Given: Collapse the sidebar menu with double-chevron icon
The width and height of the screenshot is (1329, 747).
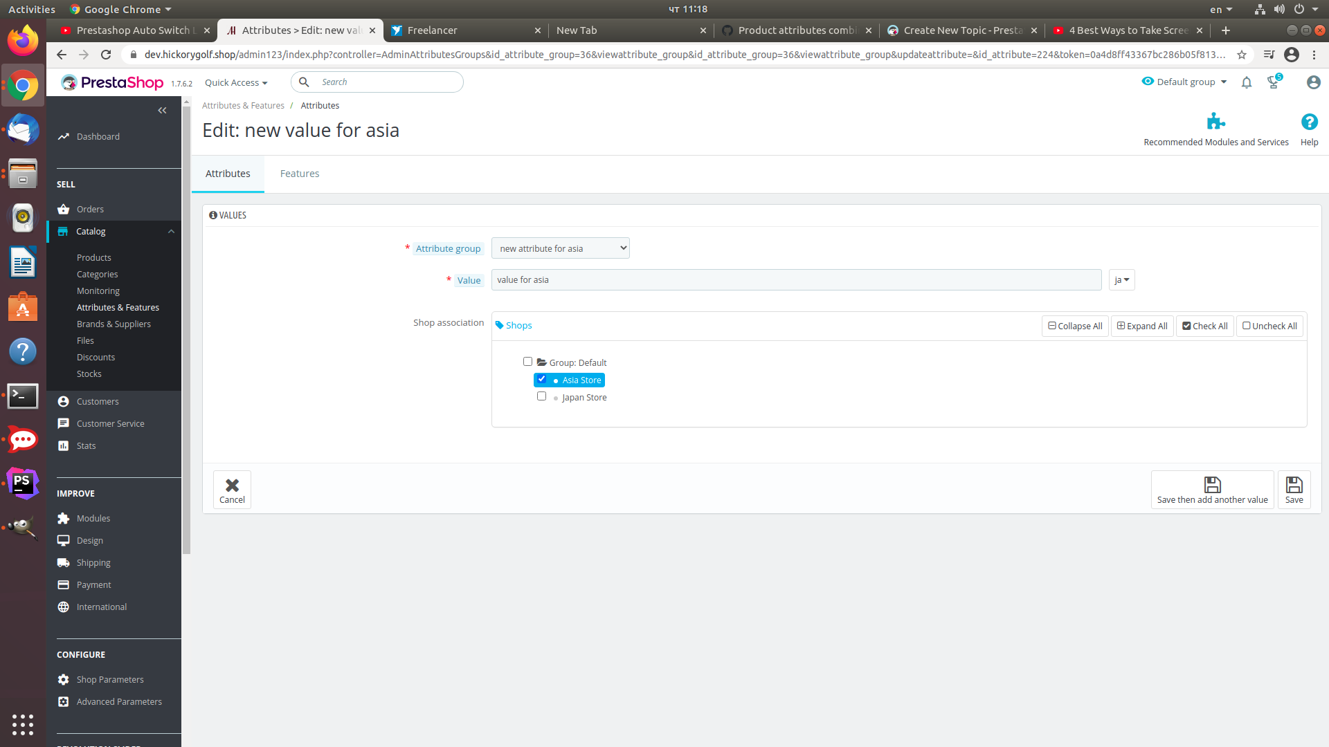Looking at the screenshot, I should tap(162, 111).
